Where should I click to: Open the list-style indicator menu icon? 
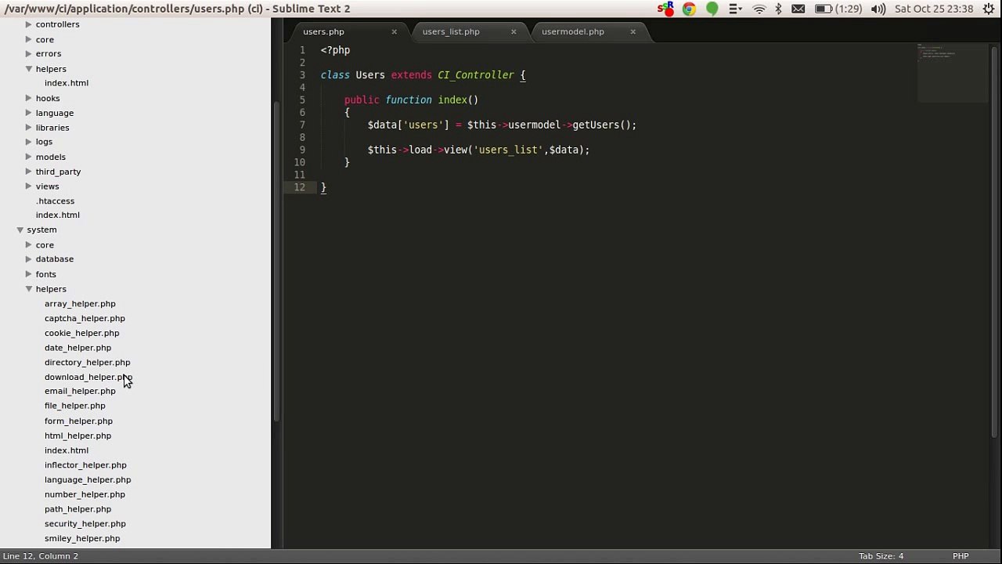[735, 9]
